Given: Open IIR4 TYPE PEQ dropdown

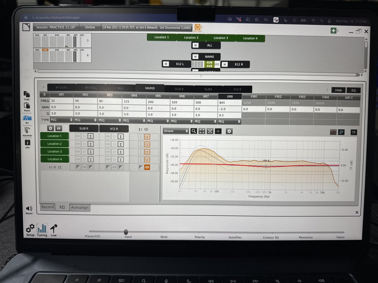Looking at the screenshot, I should click(x=134, y=120).
